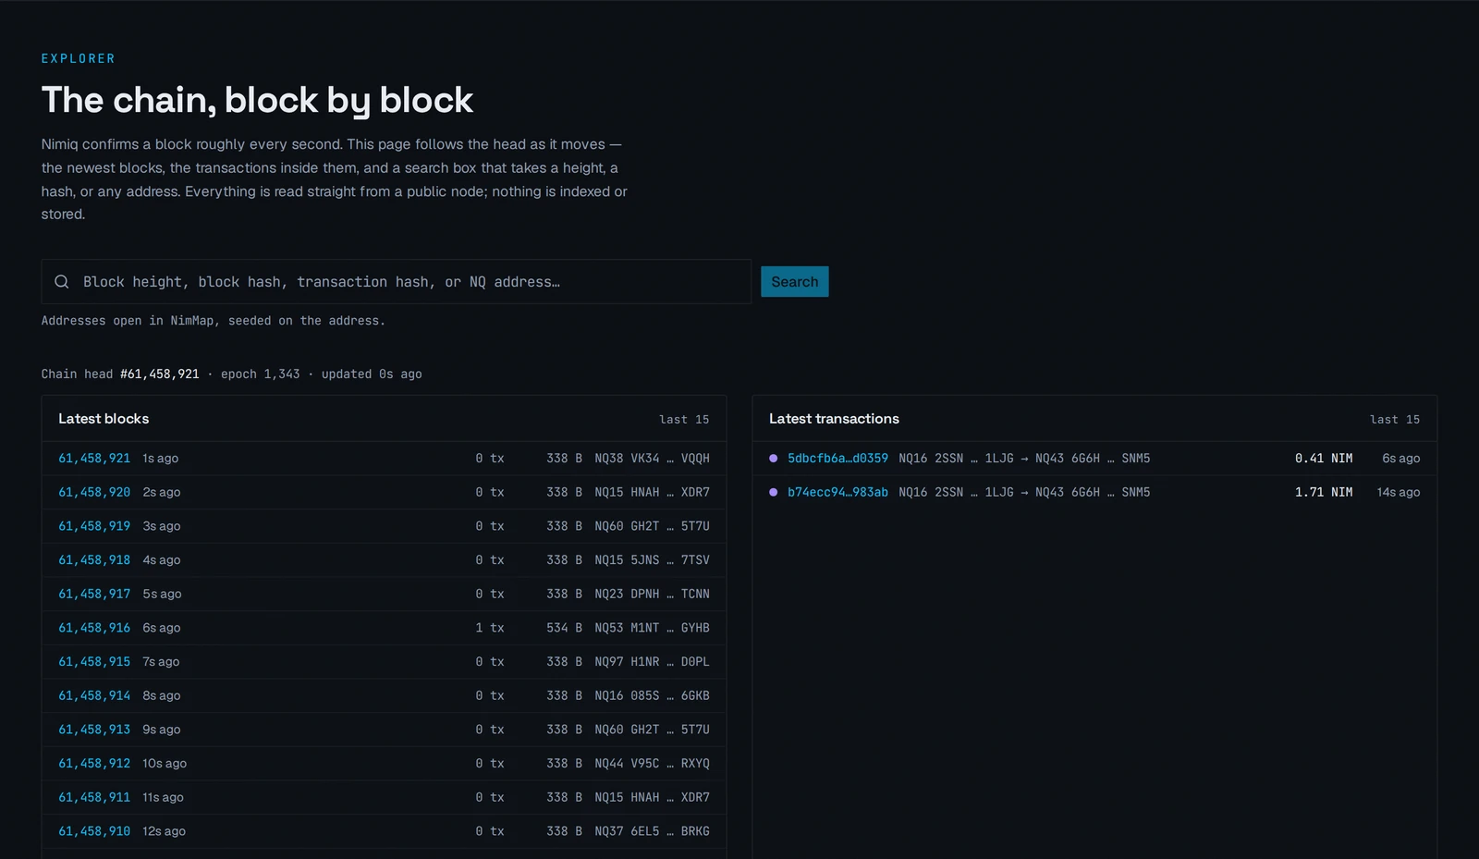The height and width of the screenshot is (859, 1479).
Task: Click 'updated 0s ago' status text
Action: click(372, 374)
